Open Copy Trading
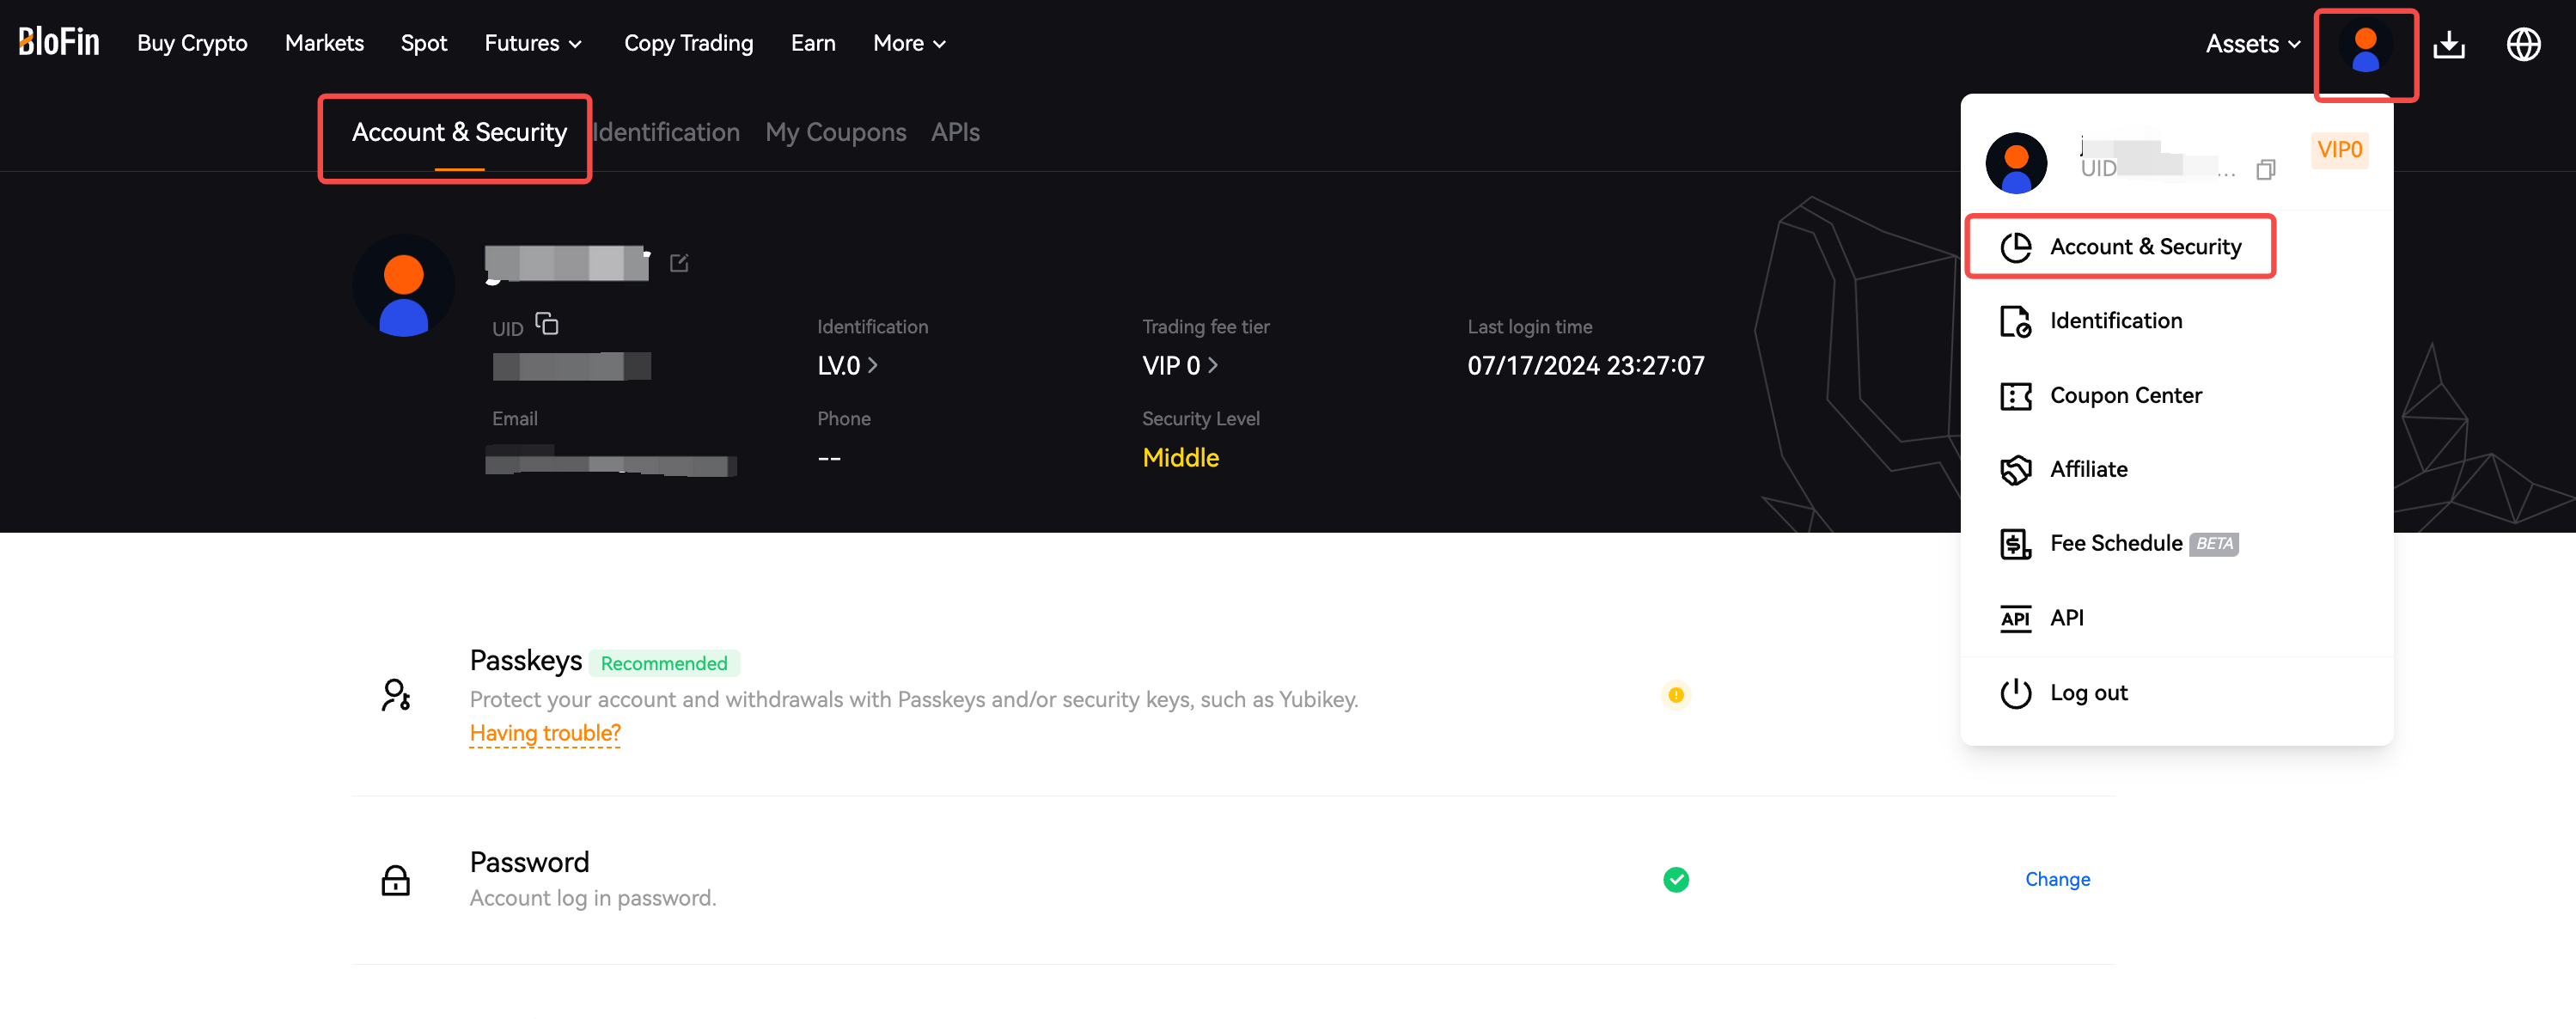Image resolution: width=2576 pixels, height=1019 pixels. click(688, 43)
